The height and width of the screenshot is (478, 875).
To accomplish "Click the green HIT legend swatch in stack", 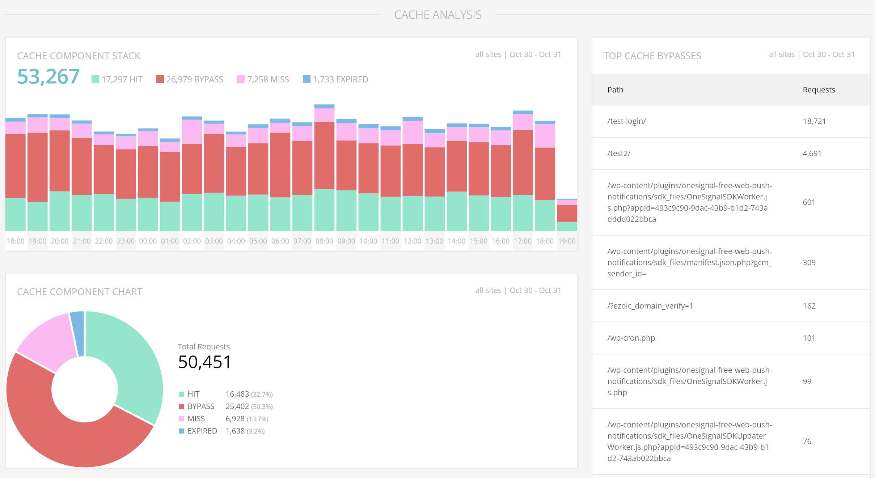I will point(96,79).
